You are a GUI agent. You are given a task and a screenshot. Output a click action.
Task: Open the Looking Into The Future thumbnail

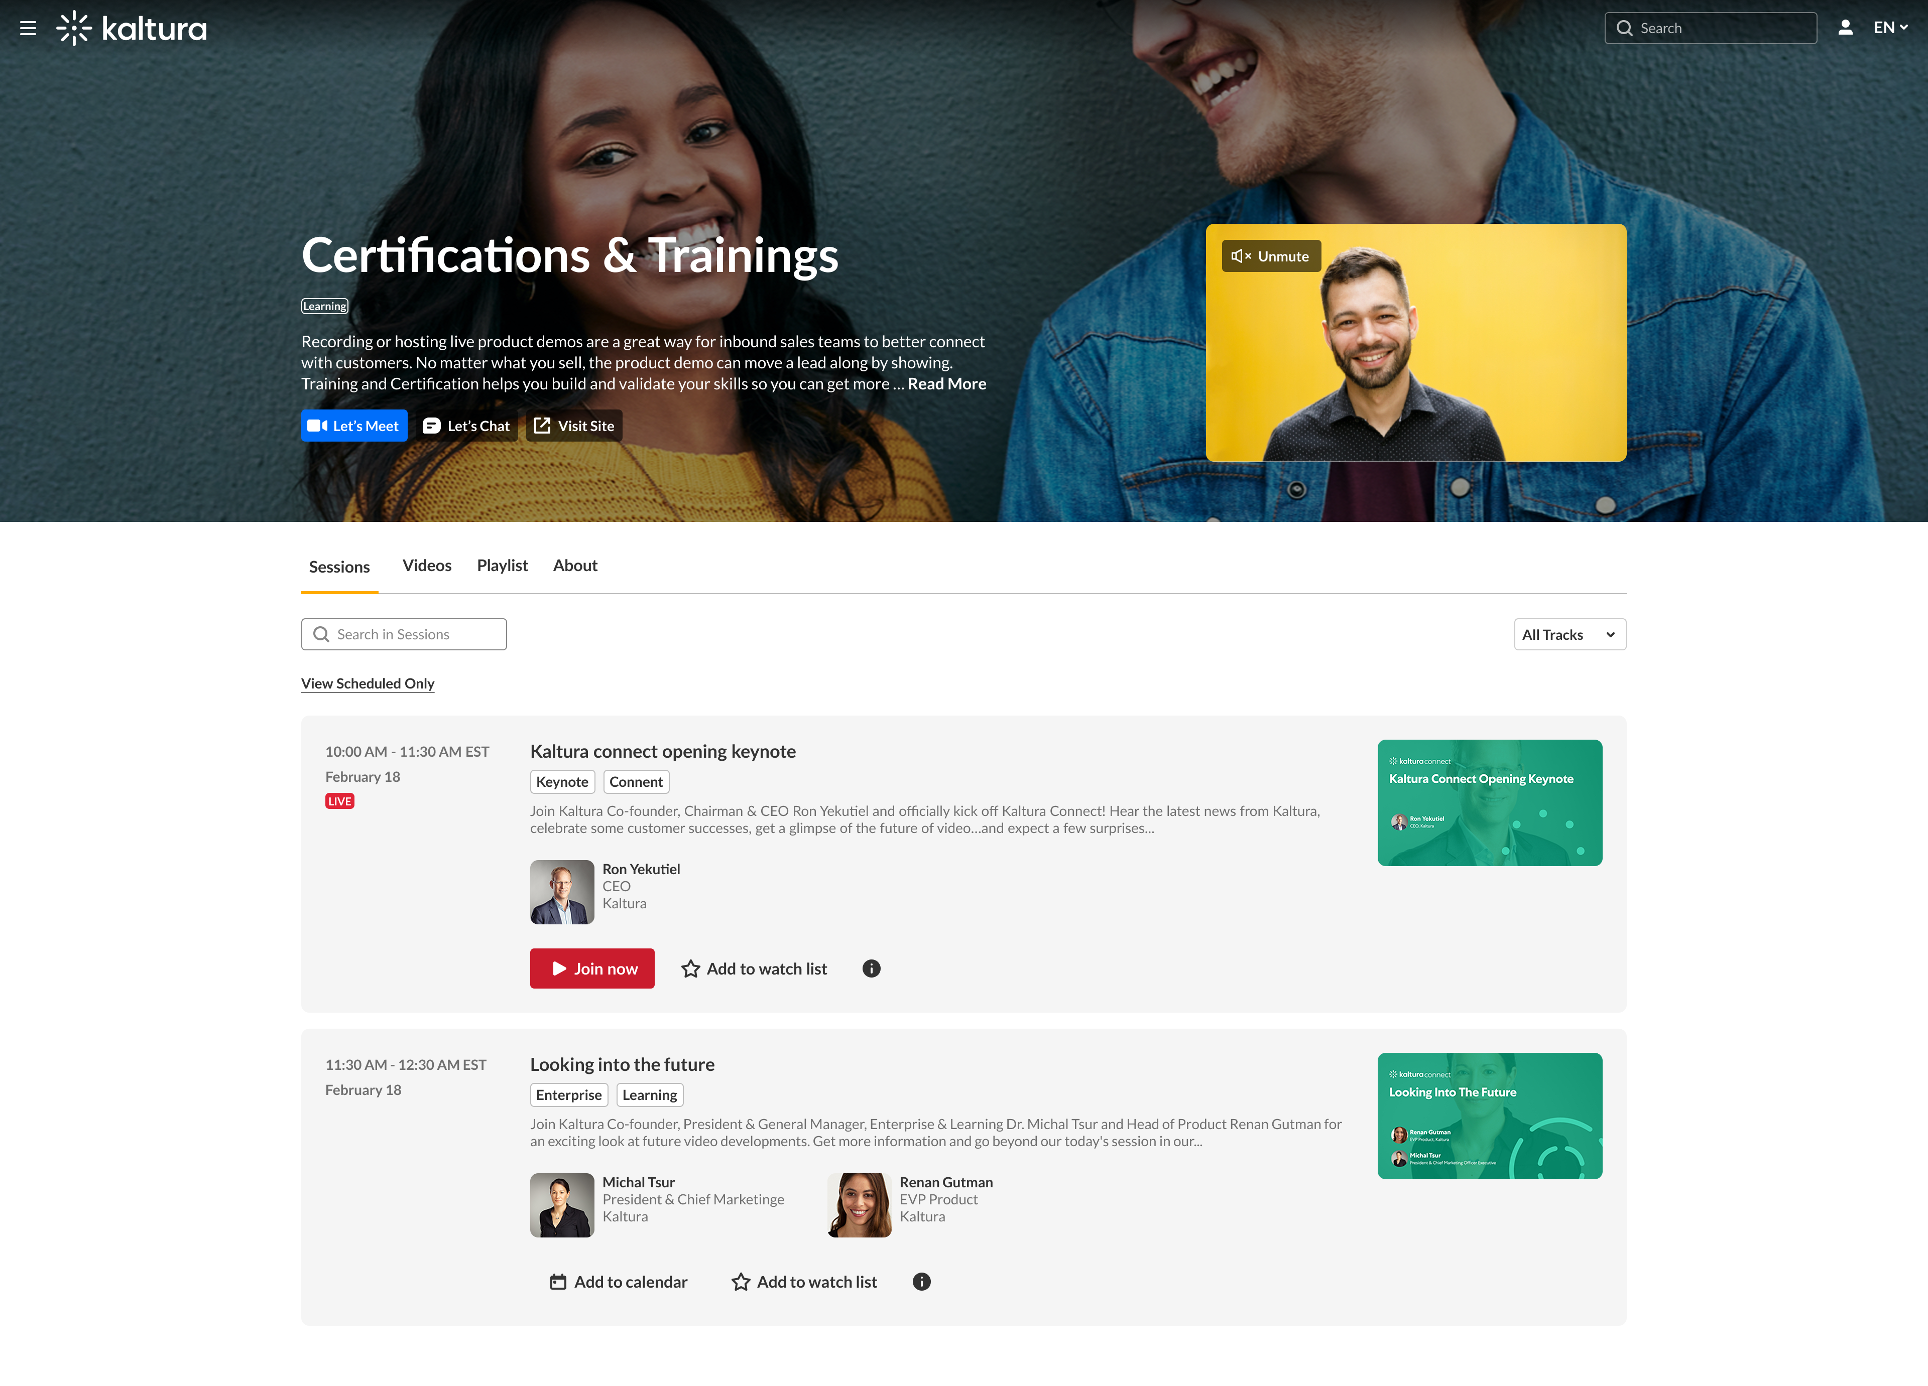pyautogui.click(x=1489, y=1116)
